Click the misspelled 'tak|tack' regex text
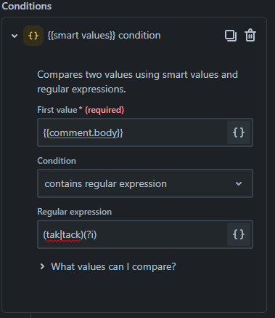Viewport: 275px width, 318px height. 63,235
